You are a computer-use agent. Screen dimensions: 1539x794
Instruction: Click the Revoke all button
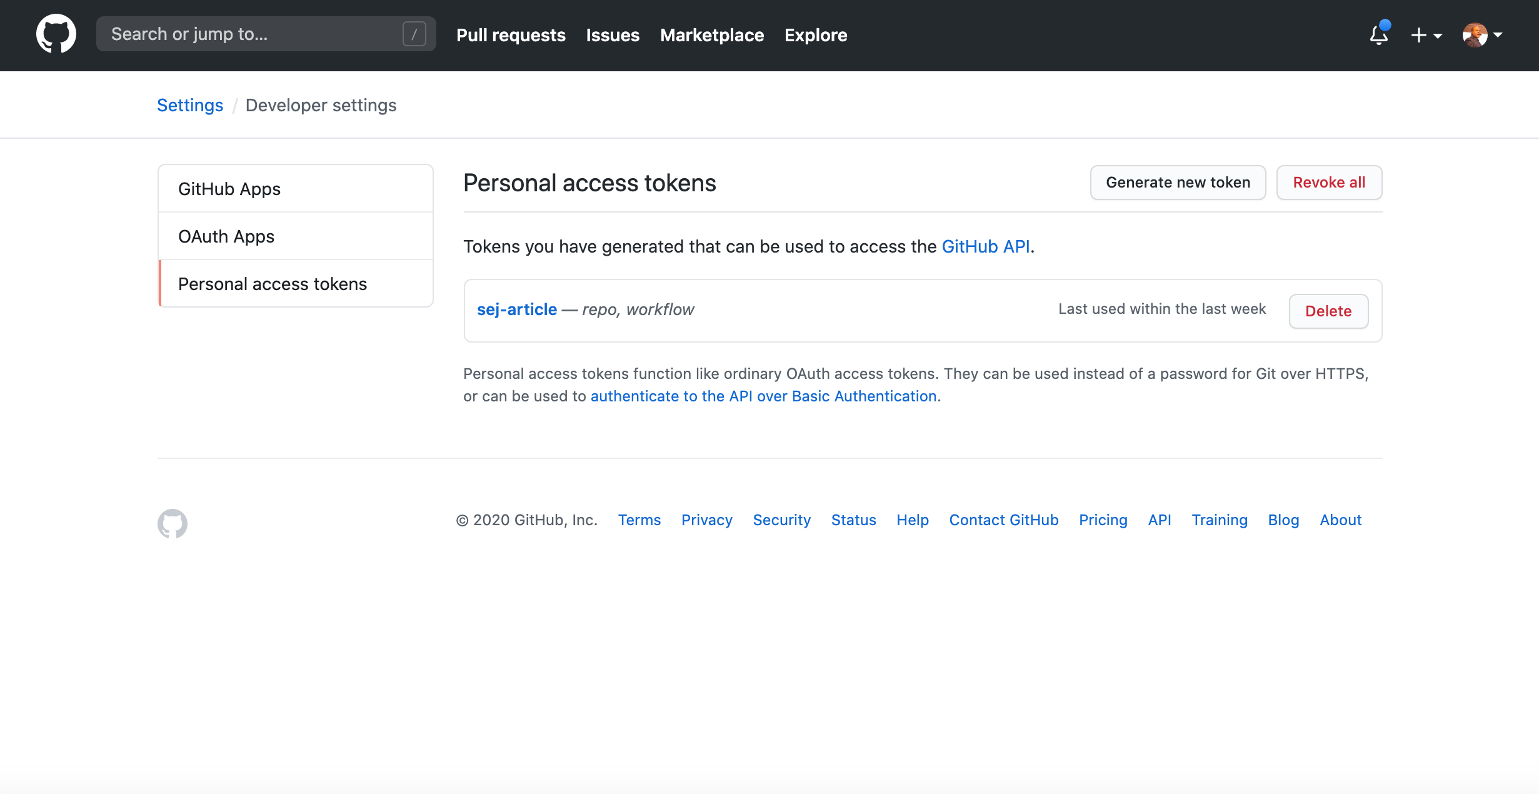pyautogui.click(x=1329, y=183)
